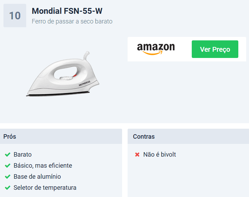Click the Seletor de temperatura text

(45, 188)
